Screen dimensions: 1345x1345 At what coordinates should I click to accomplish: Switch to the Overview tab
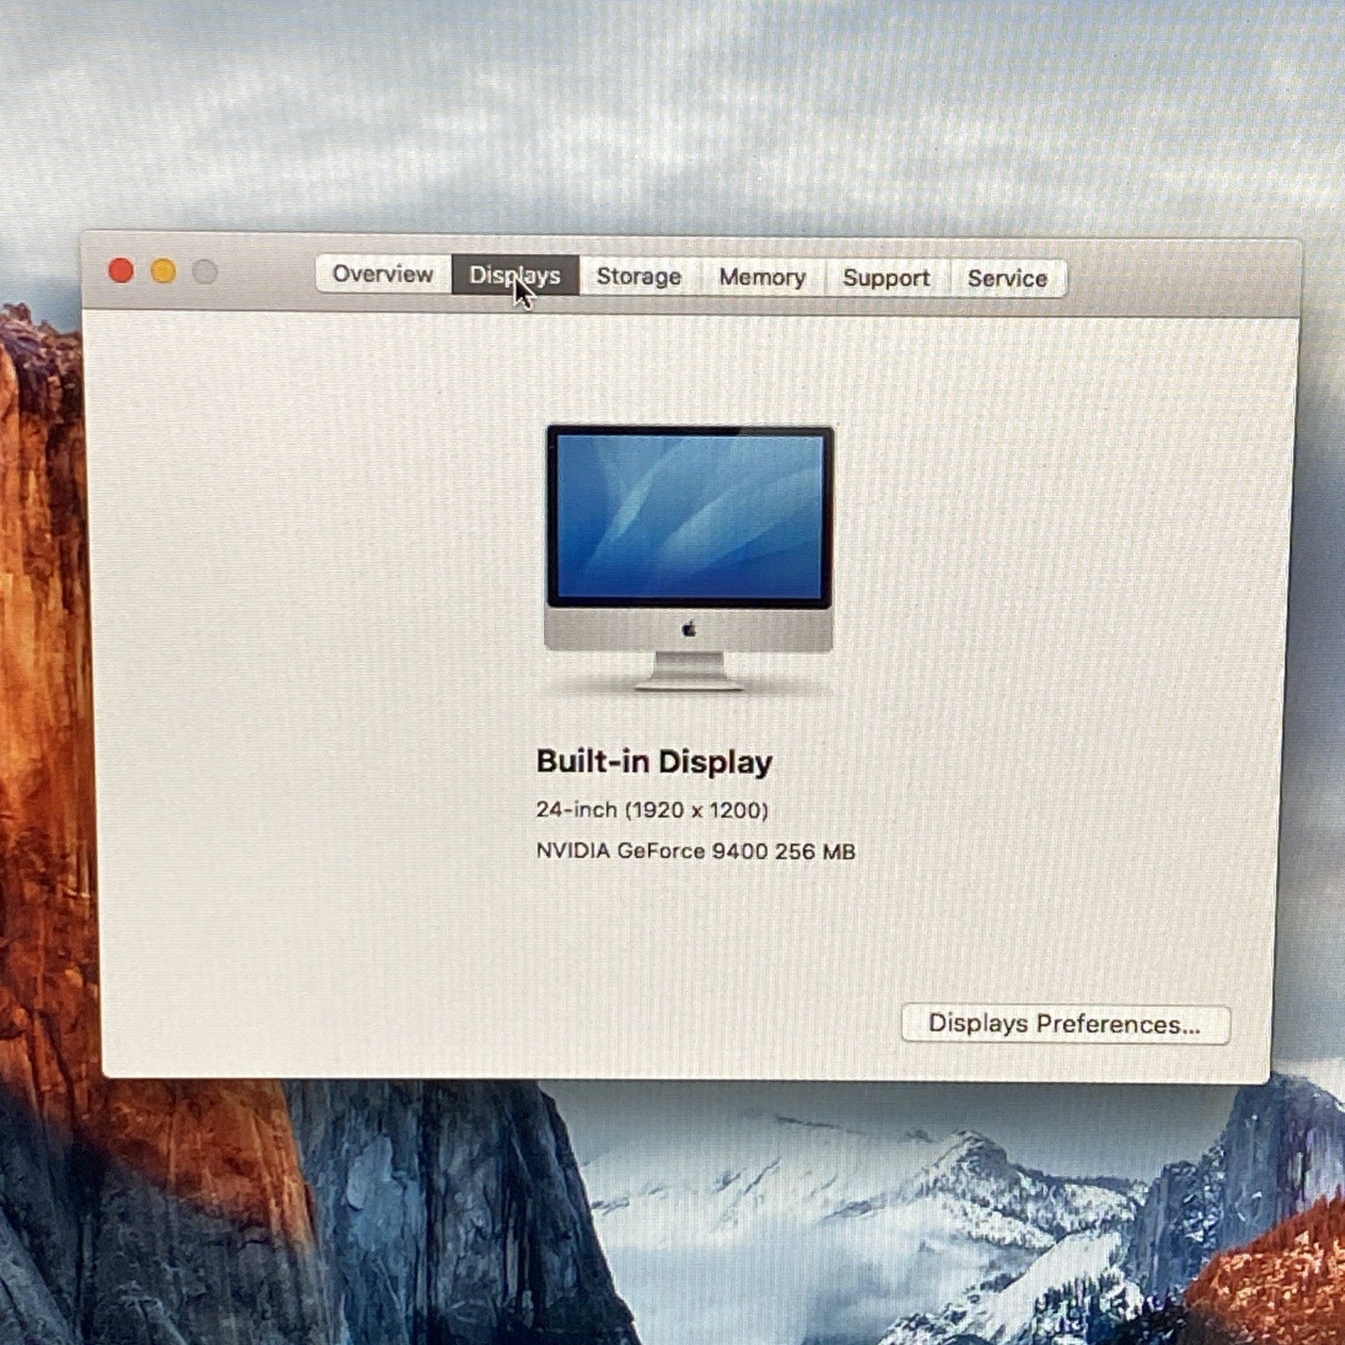click(382, 274)
